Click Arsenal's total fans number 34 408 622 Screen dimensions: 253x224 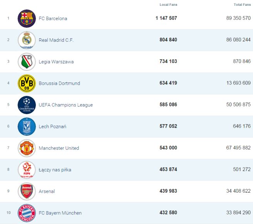[236, 192]
